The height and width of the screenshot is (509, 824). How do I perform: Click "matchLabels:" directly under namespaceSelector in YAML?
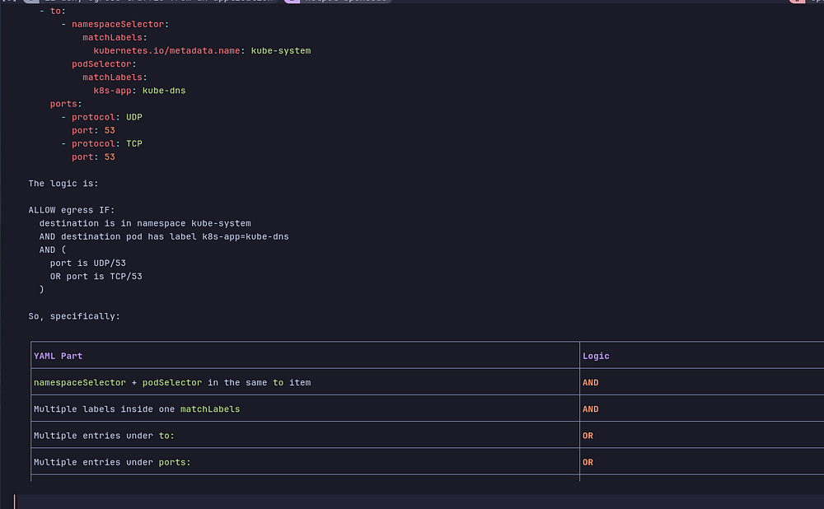(115, 38)
